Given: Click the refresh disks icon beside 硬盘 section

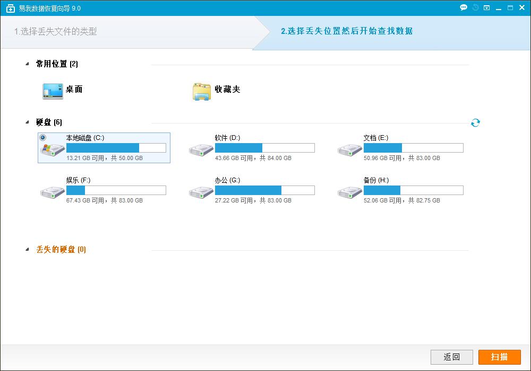Looking at the screenshot, I should 475,122.
